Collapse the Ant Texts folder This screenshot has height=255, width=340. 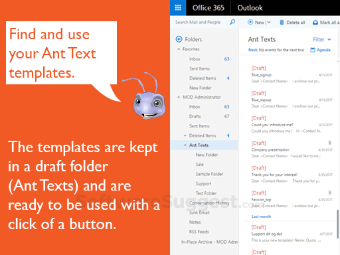185,145
